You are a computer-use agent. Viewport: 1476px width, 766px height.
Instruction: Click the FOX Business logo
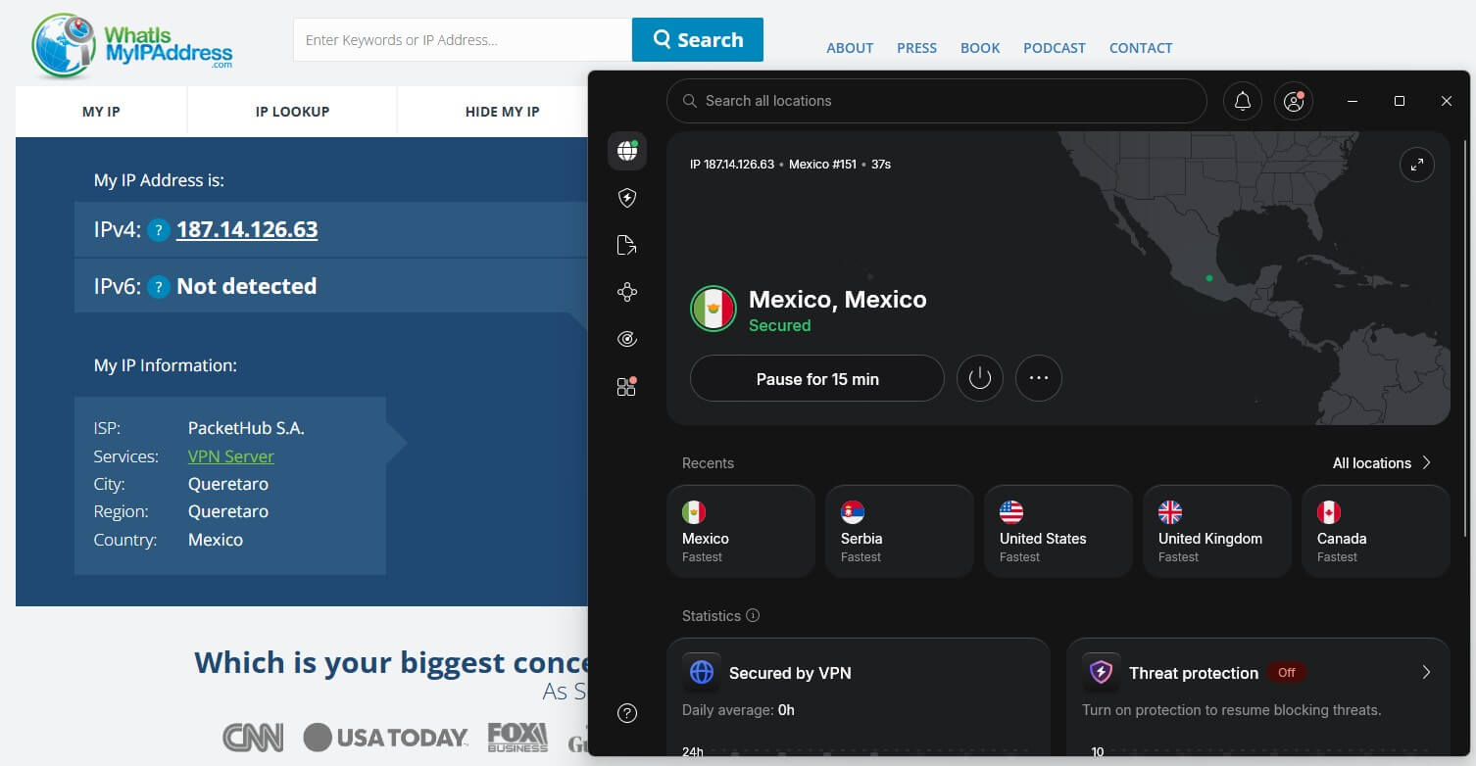coord(517,737)
